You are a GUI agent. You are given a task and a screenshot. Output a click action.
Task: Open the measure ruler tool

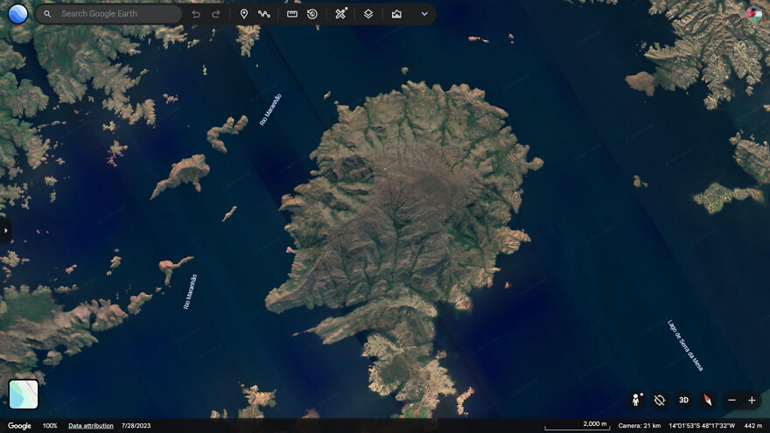(292, 14)
